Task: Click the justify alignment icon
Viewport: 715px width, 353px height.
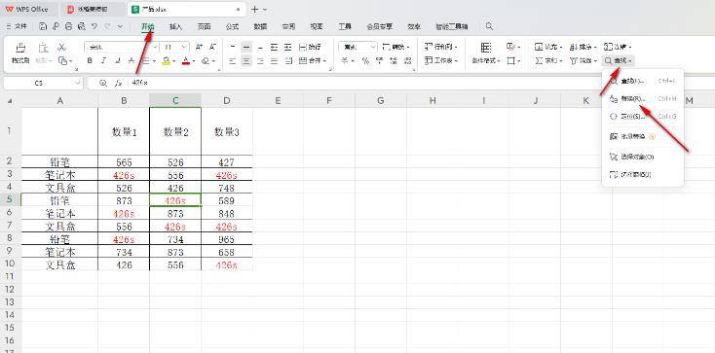Action: pos(274,60)
